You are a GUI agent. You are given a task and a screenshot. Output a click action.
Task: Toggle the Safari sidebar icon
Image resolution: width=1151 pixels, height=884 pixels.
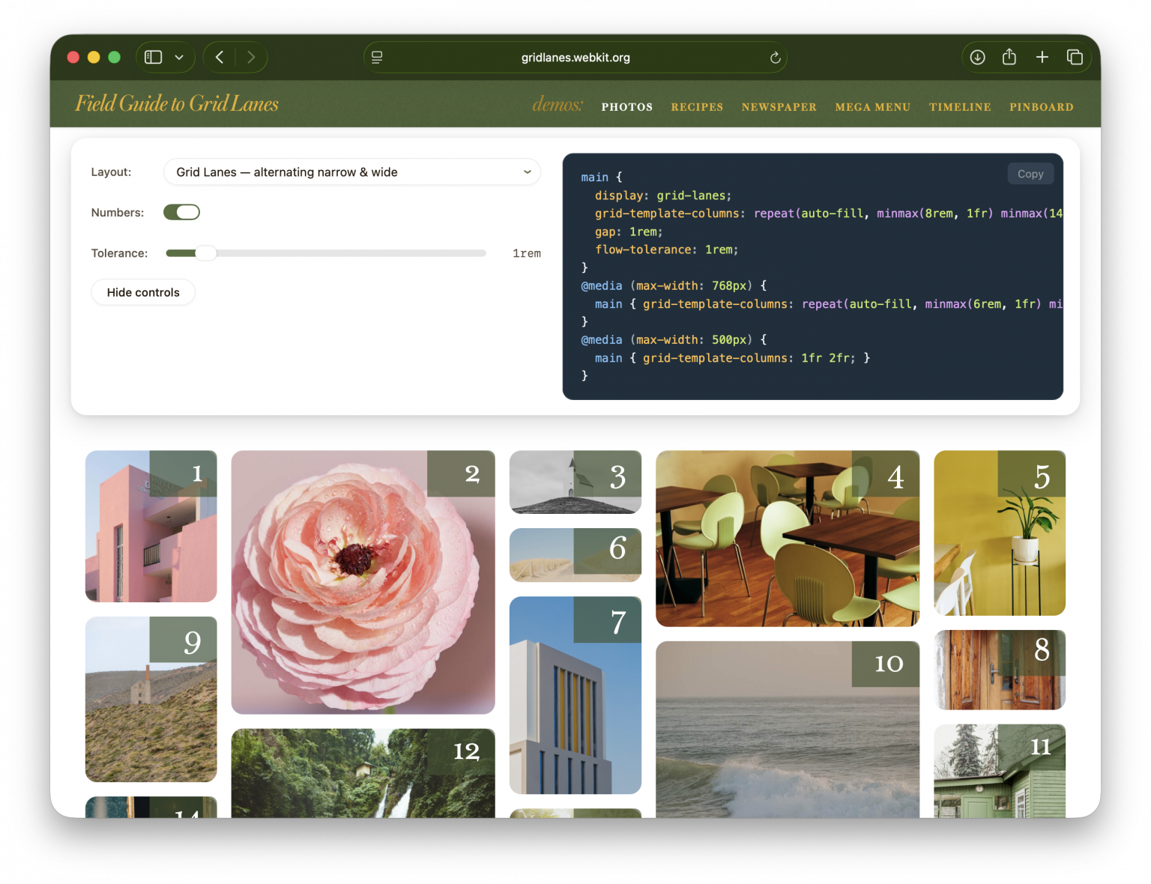[x=154, y=58]
